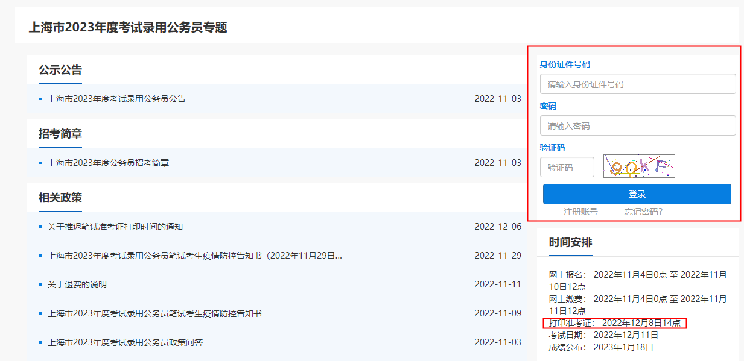Click the 密码 input field

coord(637,126)
